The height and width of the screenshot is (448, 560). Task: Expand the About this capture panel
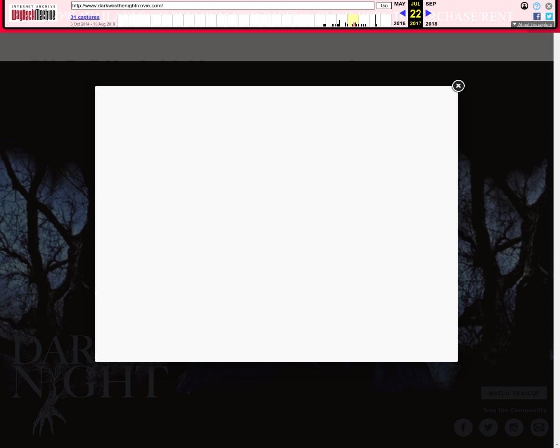[532, 24]
